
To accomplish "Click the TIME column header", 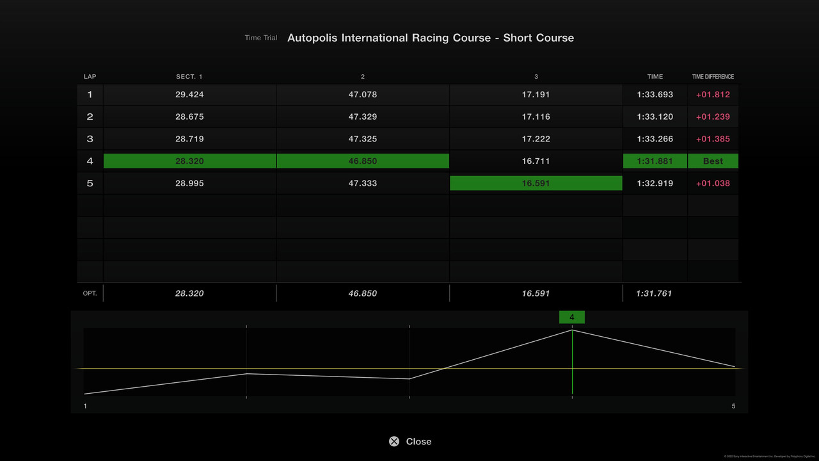I will (655, 77).
